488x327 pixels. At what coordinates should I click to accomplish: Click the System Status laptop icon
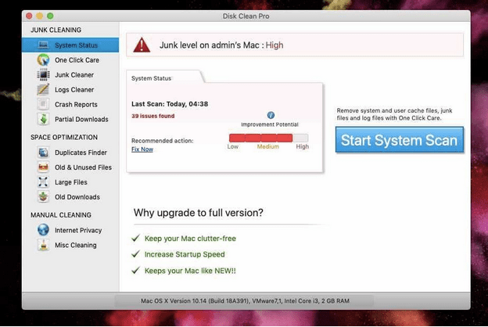[x=43, y=45]
